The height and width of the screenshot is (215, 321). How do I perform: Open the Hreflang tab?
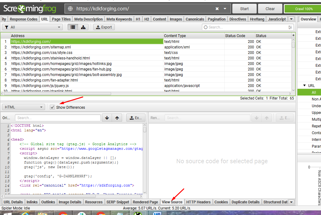pyautogui.click(x=257, y=19)
